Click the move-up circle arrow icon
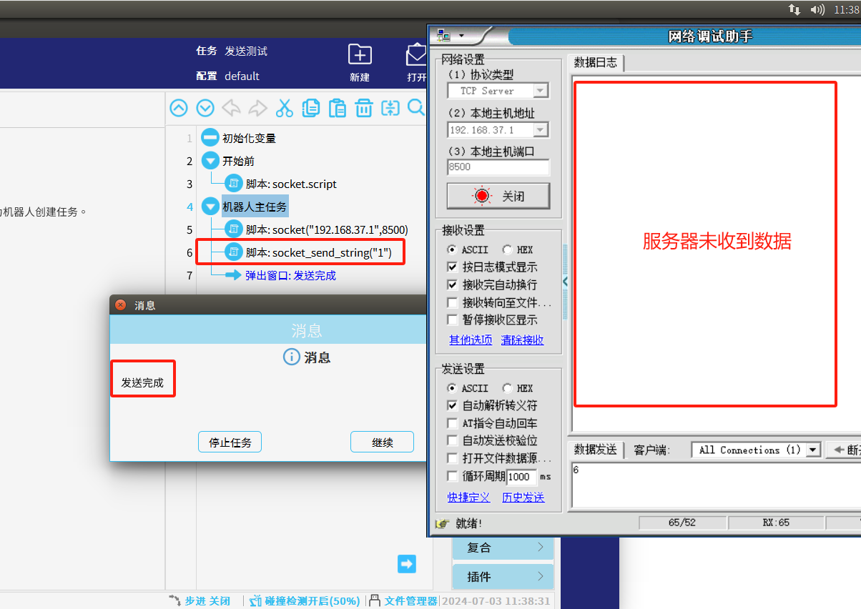 179,108
